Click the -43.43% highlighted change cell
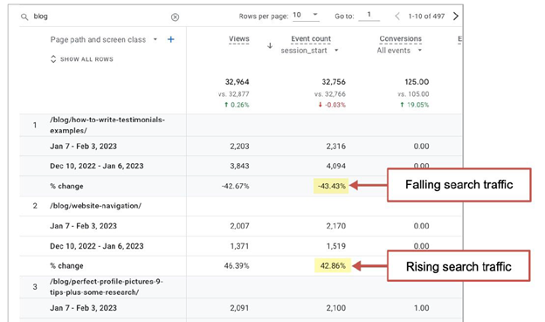This screenshot has height=322, width=545. tap(331, 186)
